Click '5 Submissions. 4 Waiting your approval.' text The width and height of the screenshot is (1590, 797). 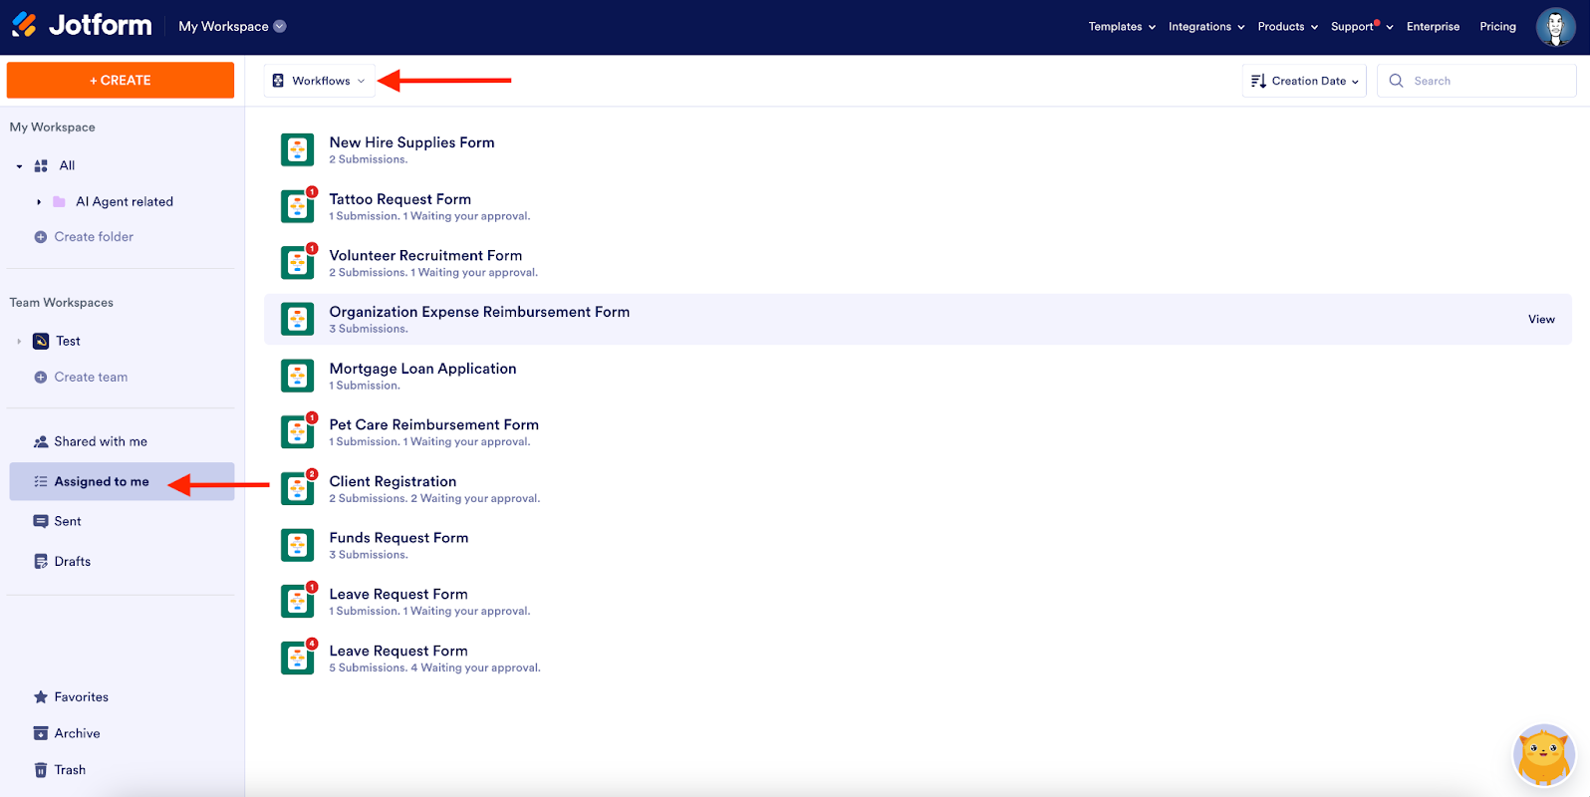pos(434,668)
